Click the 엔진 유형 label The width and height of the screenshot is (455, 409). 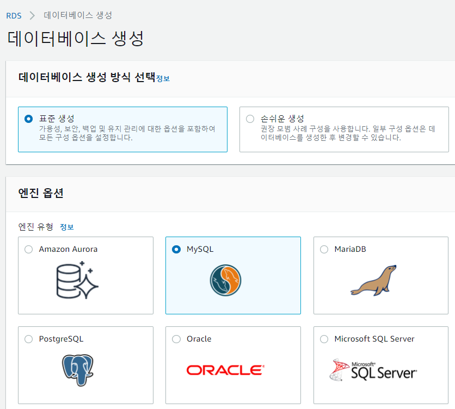(36, 227)
